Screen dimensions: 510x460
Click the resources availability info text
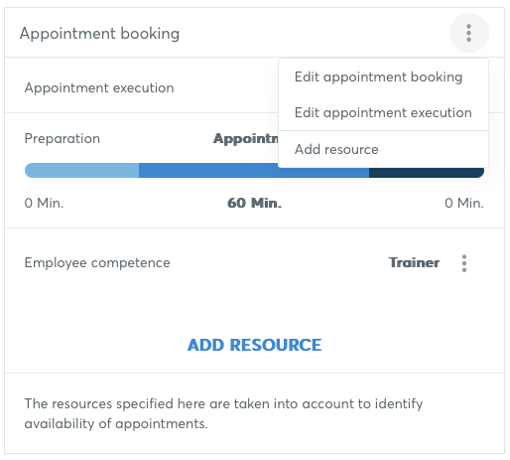[x=223, y=413]
